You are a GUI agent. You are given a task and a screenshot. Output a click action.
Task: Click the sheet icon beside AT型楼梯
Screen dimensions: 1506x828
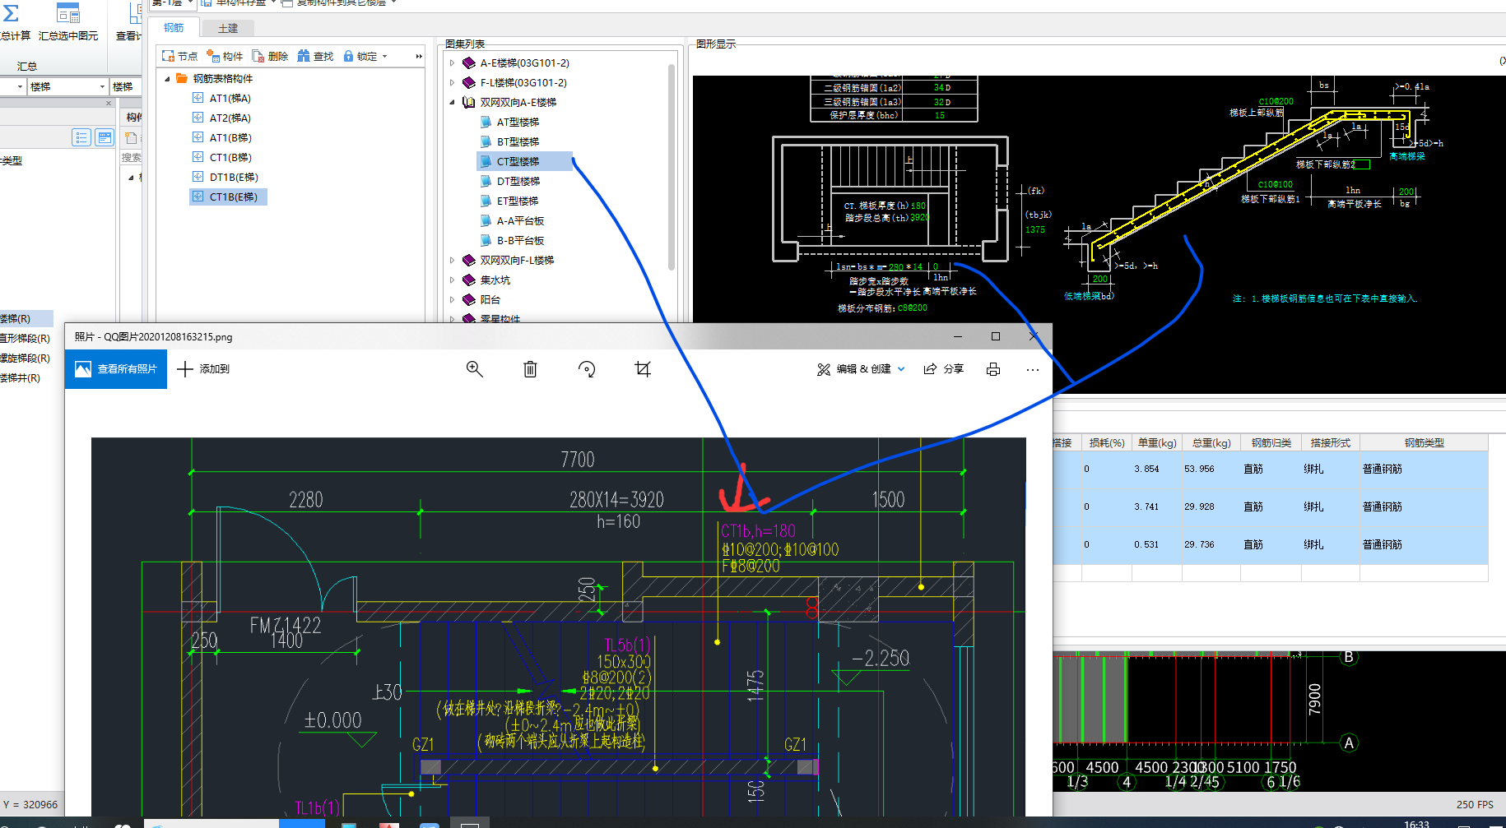pos(486,122)
